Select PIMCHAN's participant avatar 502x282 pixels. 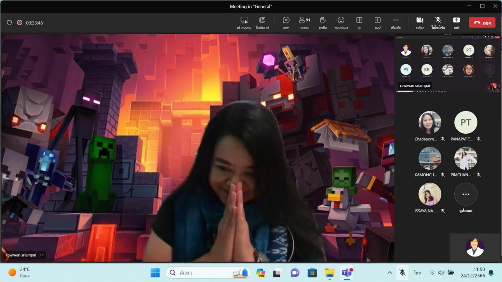point(466,158)
